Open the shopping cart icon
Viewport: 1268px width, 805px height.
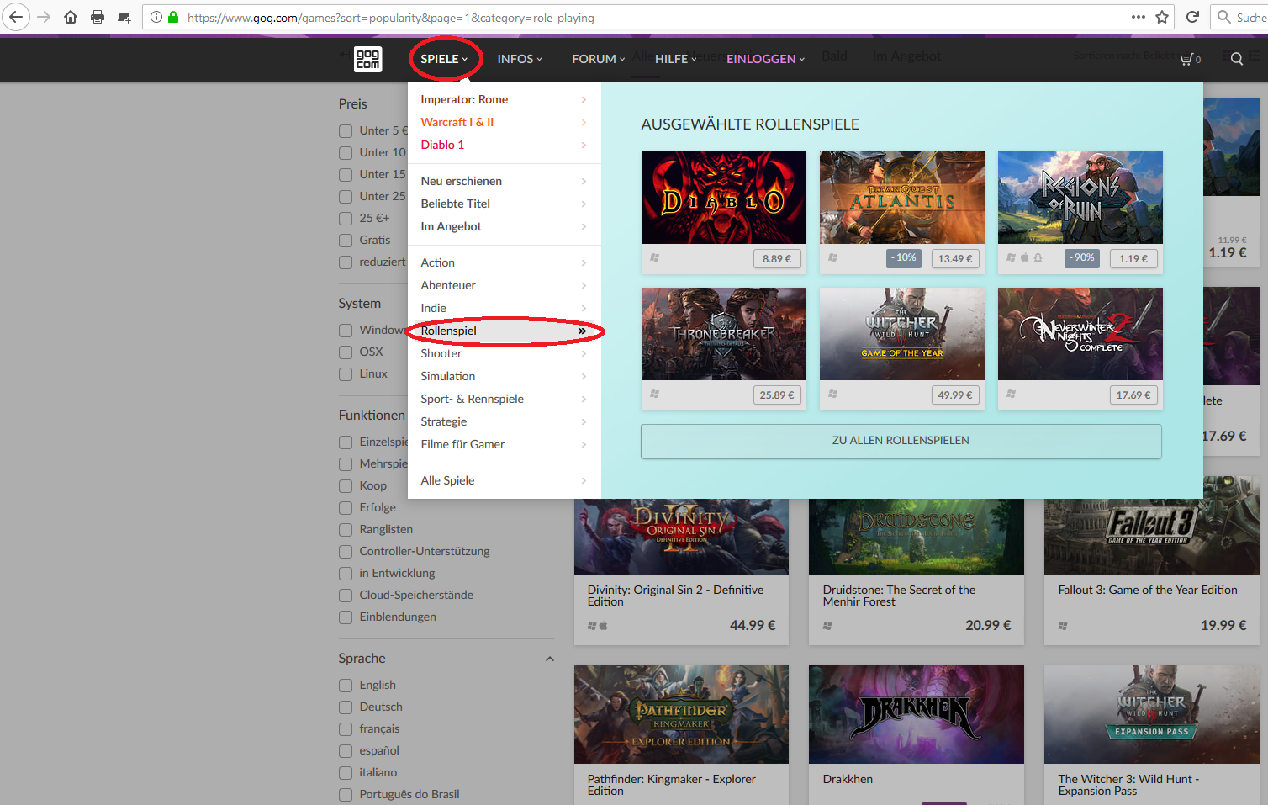[x=1187, y=59]
